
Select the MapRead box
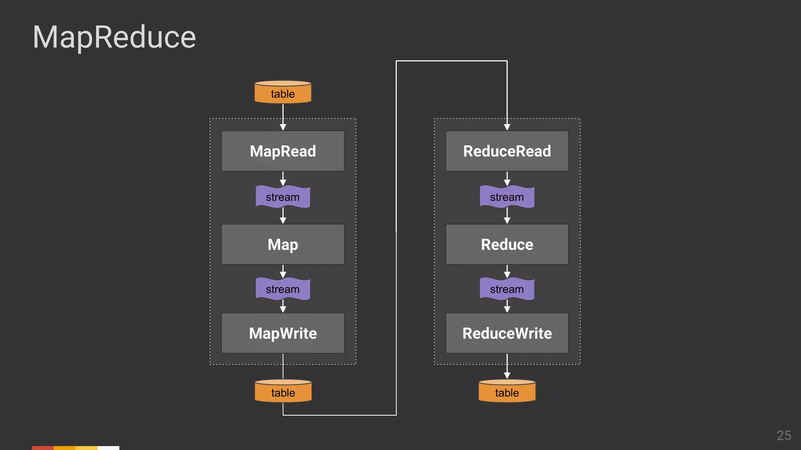(283, 151)
